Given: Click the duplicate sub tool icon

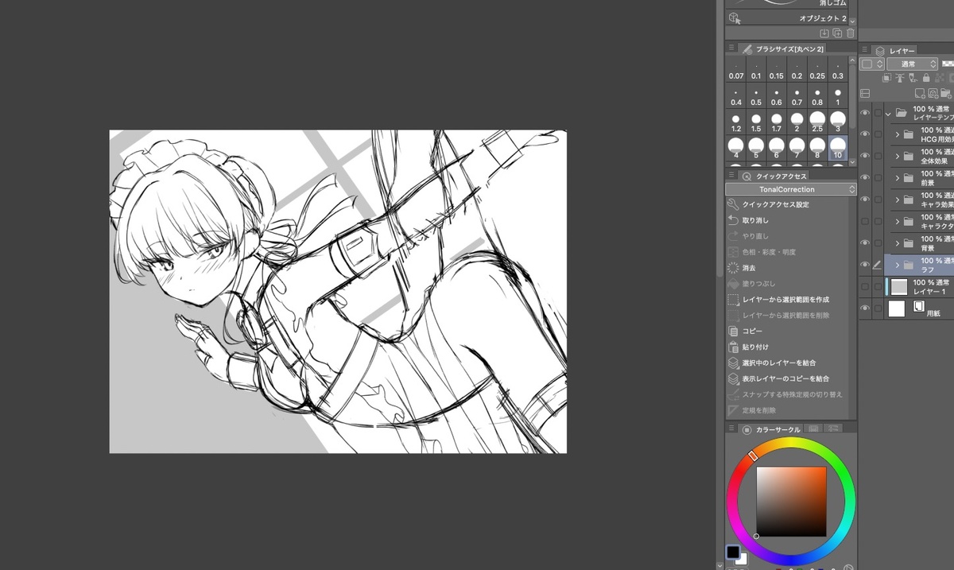Looking at the screenshot, I should tap(837, 33).
